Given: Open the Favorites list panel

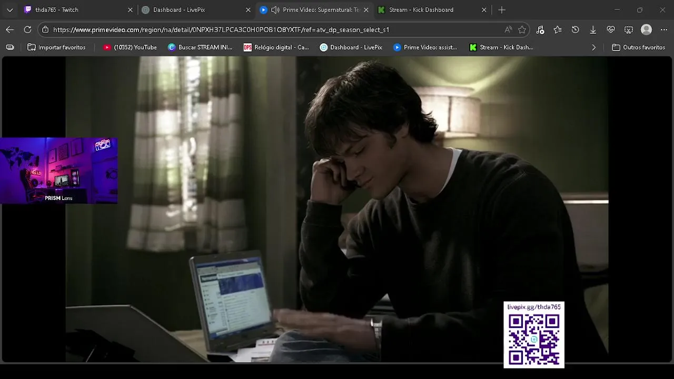Looking at the screenshot, I should tap(558, 29).
